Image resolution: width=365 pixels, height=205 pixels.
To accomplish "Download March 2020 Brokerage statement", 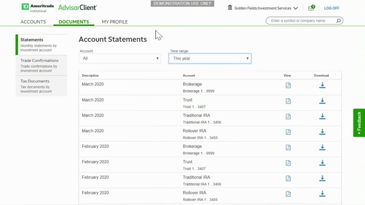I will (x=322, y=85).
